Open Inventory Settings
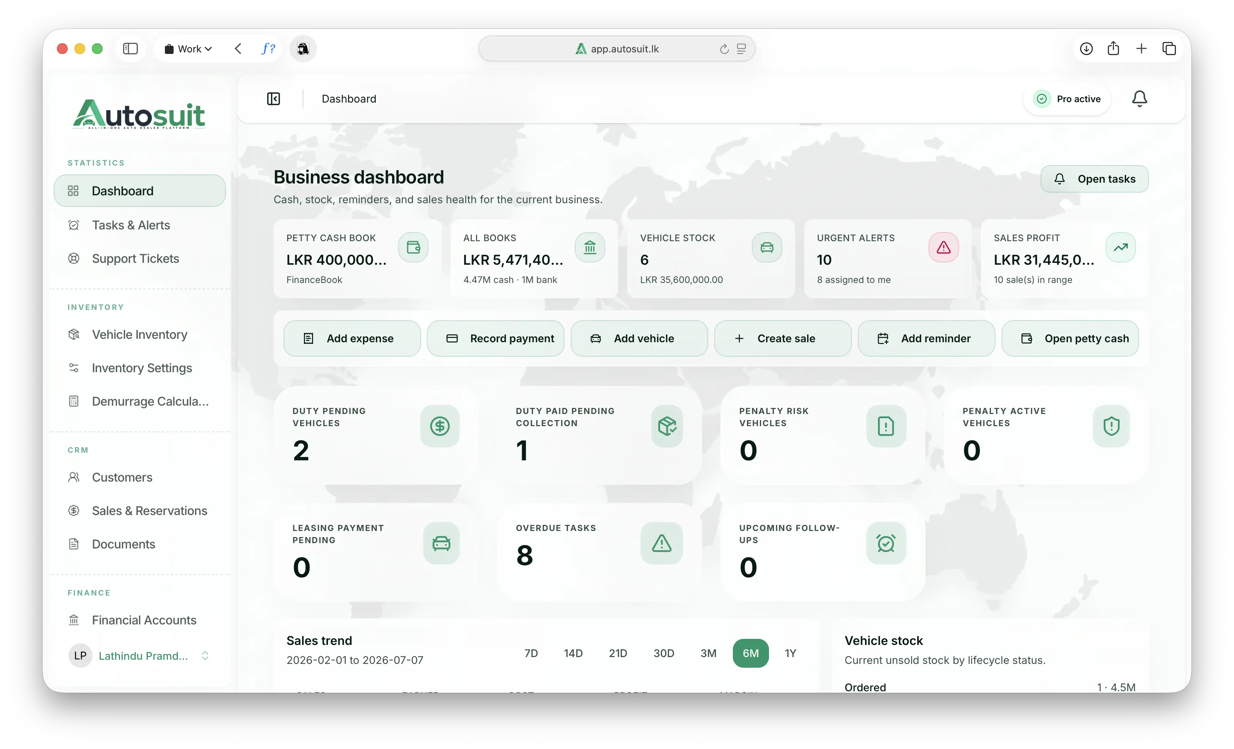This screenshot has height=749, width=1234. (139, 368)
